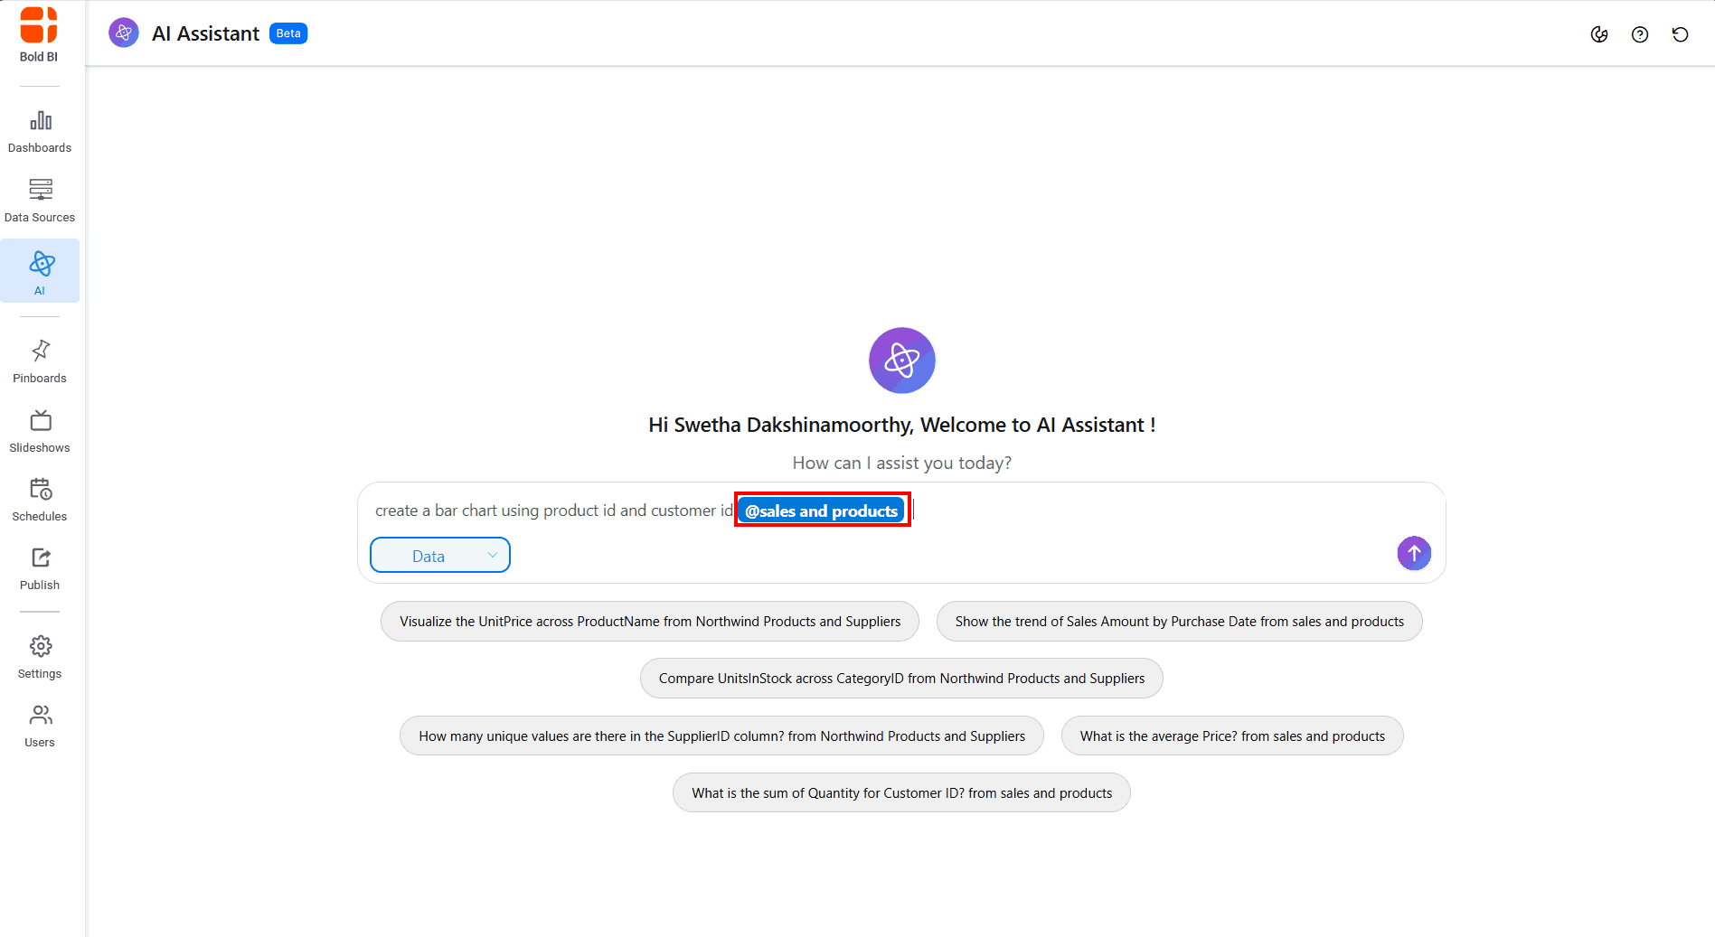Select the Compare UnitsInStock across CategoryID suggestion

coord(901,679)
